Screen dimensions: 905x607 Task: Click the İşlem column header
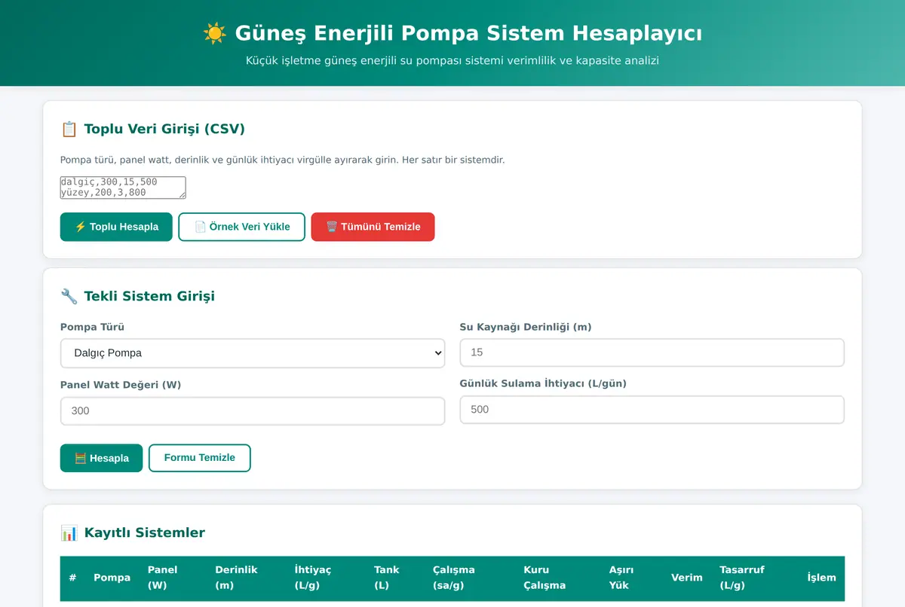pos(821,578)
